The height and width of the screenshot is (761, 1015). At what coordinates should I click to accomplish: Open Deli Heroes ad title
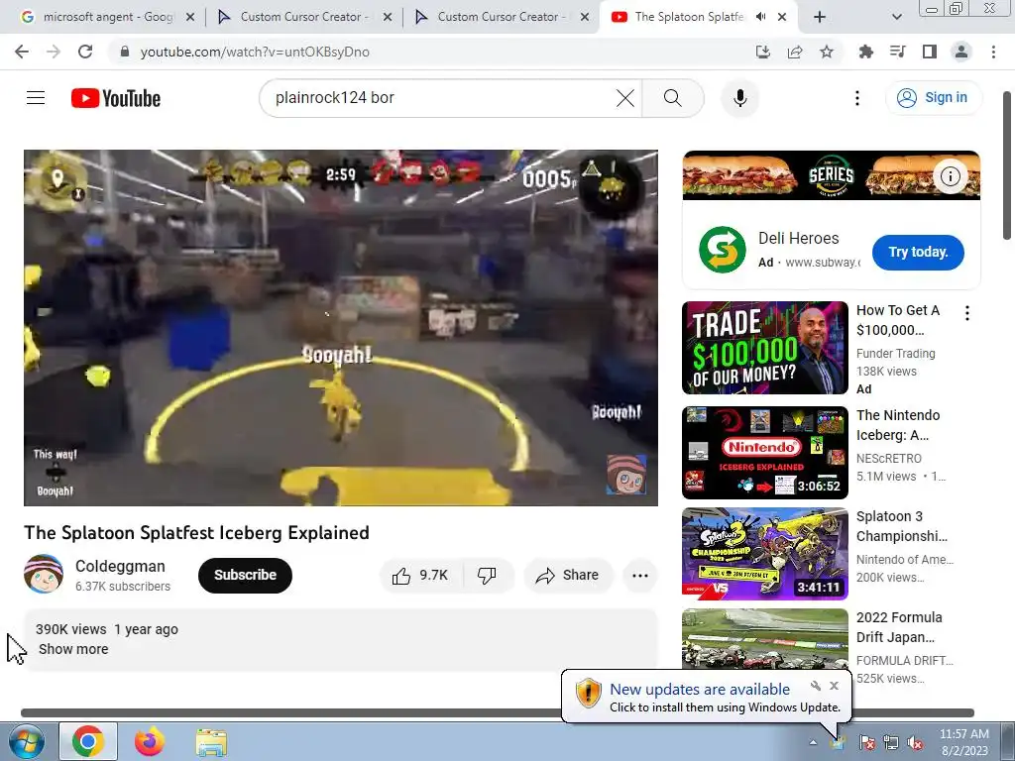click(x=798, y=238)
